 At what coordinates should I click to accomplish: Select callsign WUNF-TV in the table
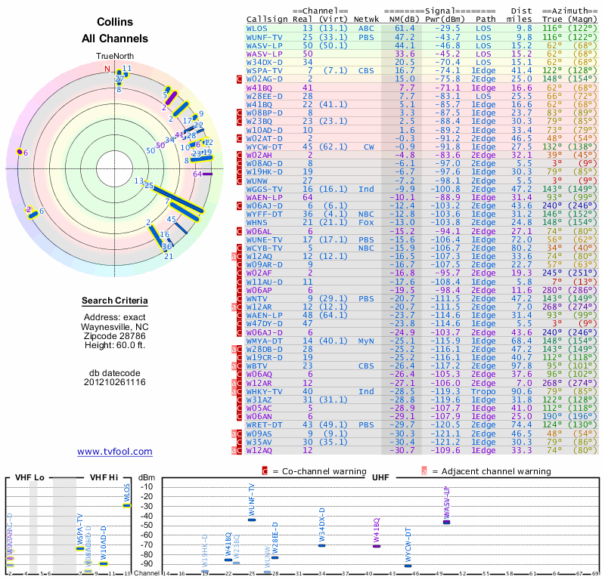click(x=264, y=37)
